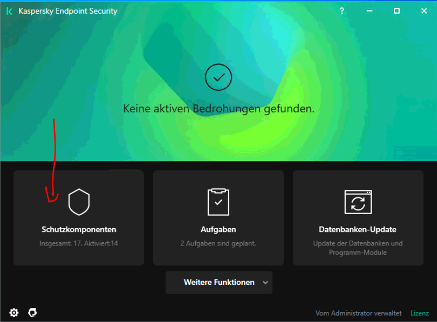Click the Kaspersky logo icon
The image size is (437, 322).
[9, 11]
